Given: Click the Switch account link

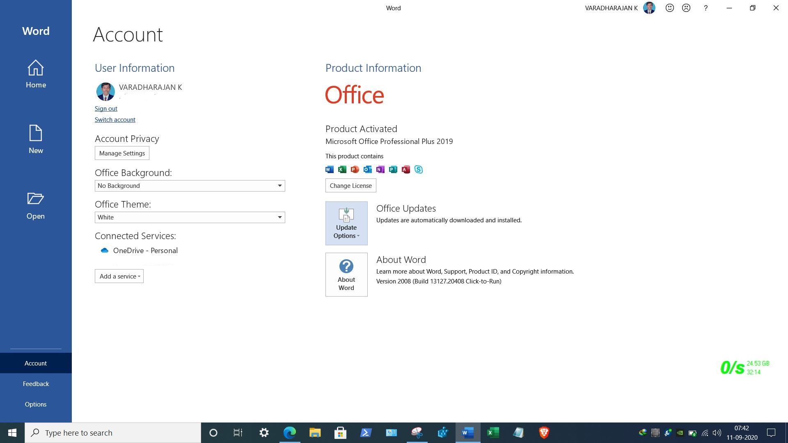Looking at the screenshot, I should click(x=115, y=120).
